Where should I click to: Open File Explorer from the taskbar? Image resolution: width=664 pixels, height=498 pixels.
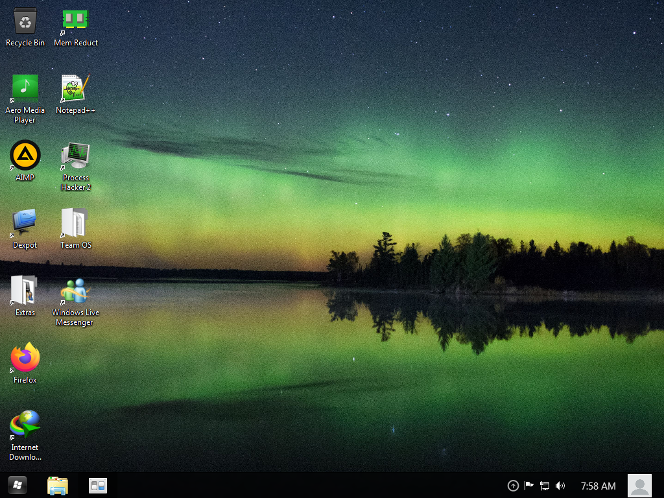click(x=58, y=485)
